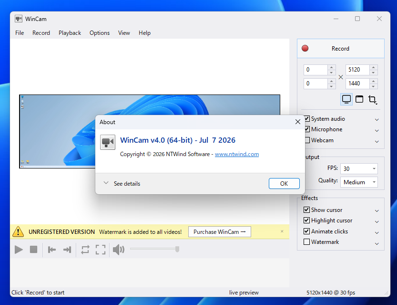The height and width of the screenshot is (305, 397).
Task: Click the red Record button
Action: [x=341, y=48]
